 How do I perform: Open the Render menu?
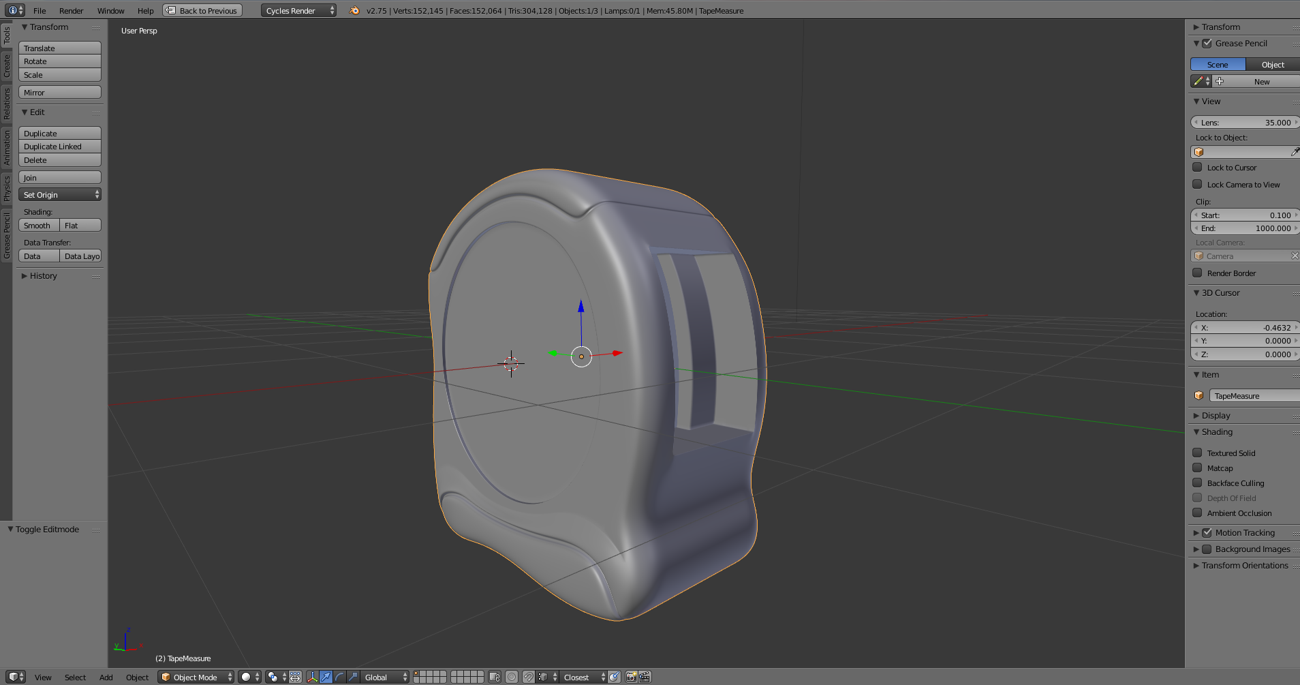(x=71, y=10)
